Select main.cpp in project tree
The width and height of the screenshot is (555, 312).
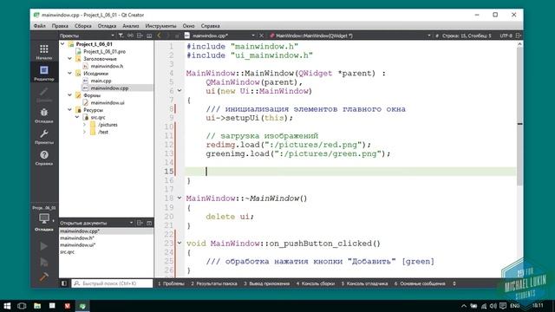(x=101, y=81)
